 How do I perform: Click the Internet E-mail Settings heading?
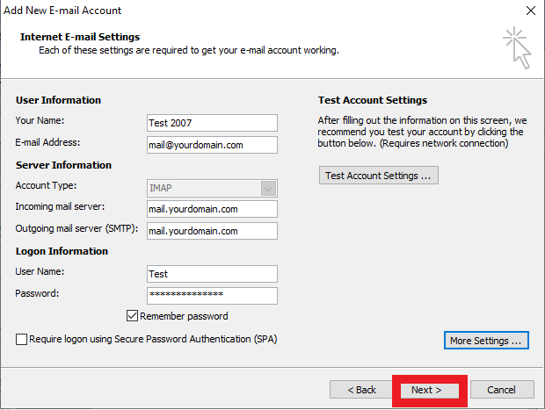point(80,37)
